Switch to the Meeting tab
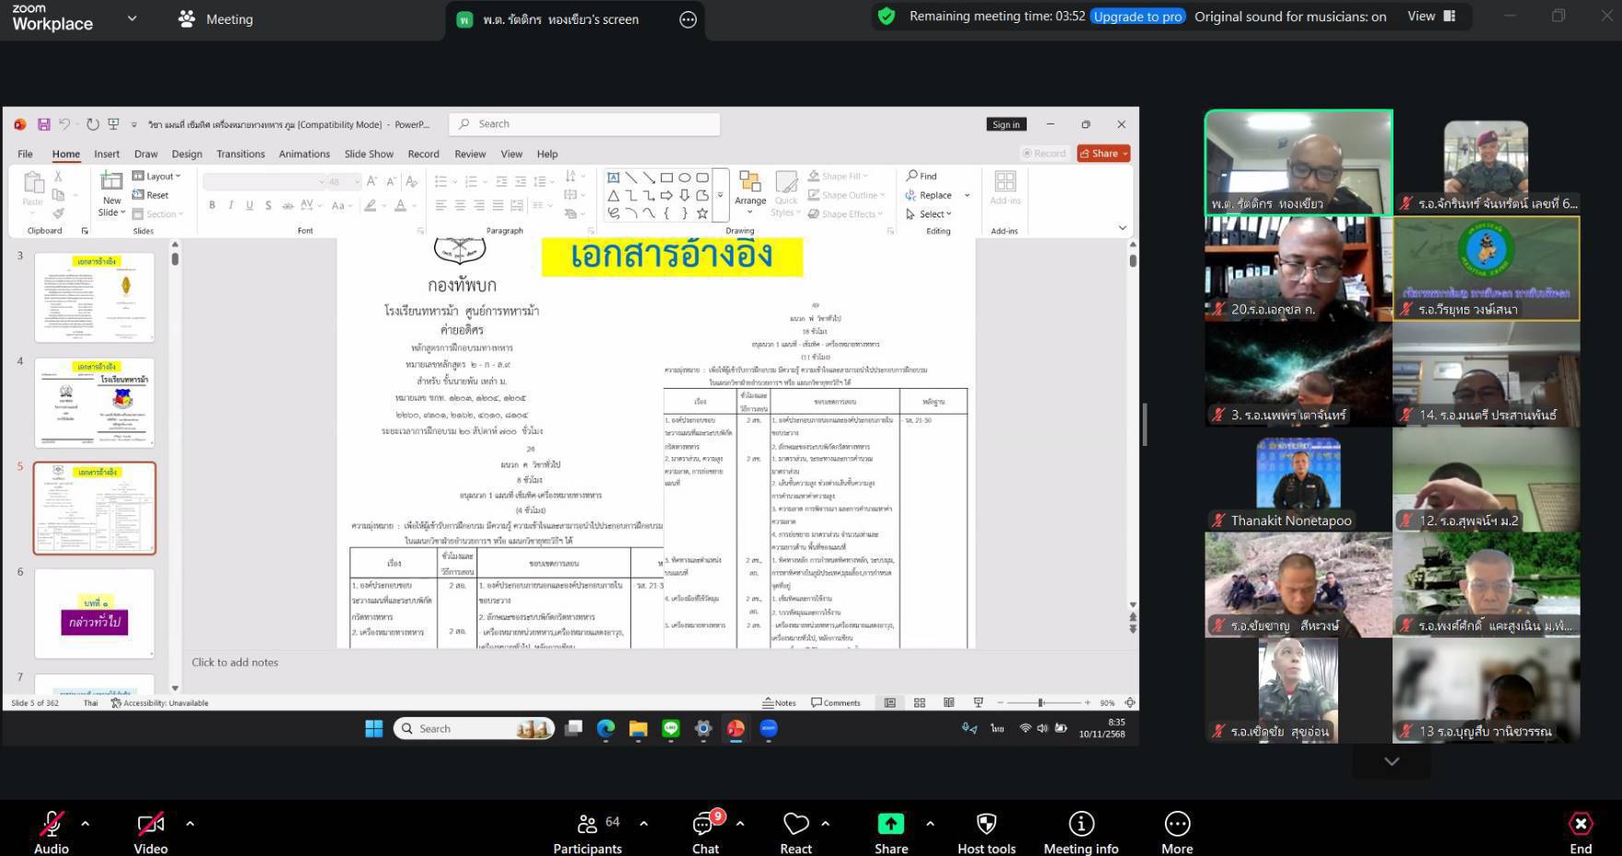1622x856 pixels. (216, 19)
